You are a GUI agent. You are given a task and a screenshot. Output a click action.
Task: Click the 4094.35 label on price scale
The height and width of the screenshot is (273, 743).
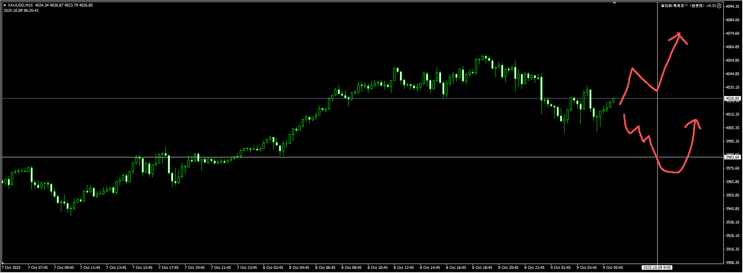click(x=732, y=7)
